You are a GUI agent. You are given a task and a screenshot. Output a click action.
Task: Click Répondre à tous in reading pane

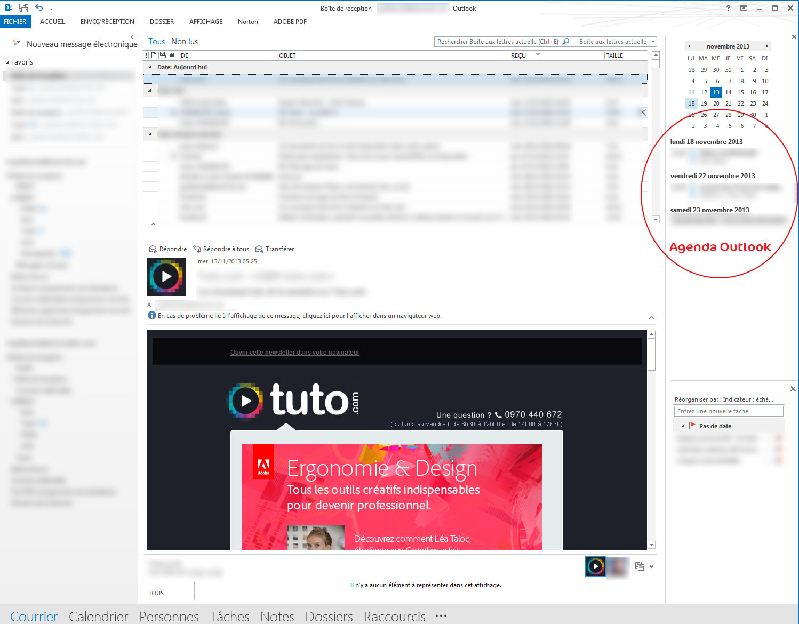click(x=221, y=249)
